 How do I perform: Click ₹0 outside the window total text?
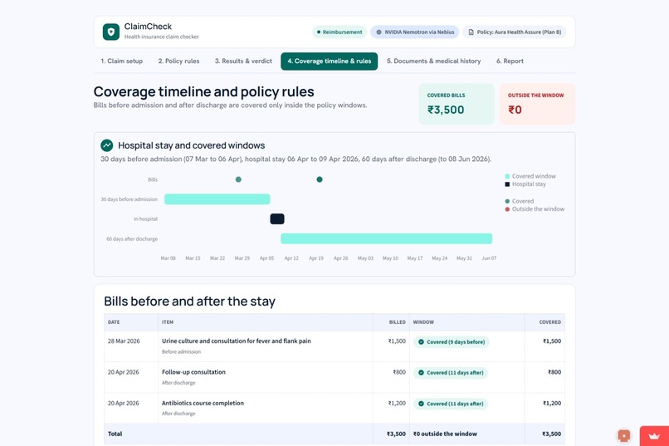[x=445, y=434]
